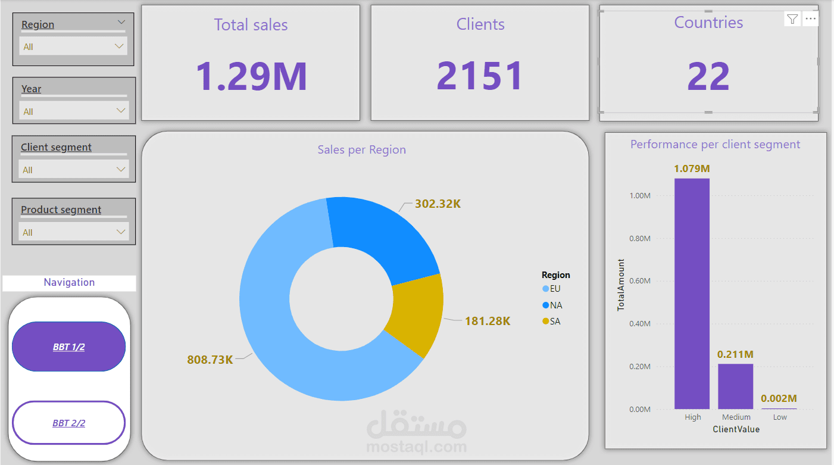Select the EU legend color marker
Image resolution: width=834 pixels, height=465 pixels.
(545, 289)
